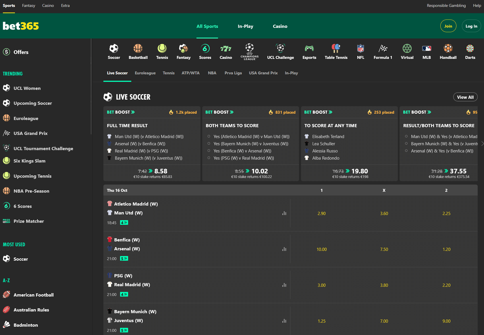Click the Formula 1 checkered flag icon
The image size is (484, 335).
383,49
